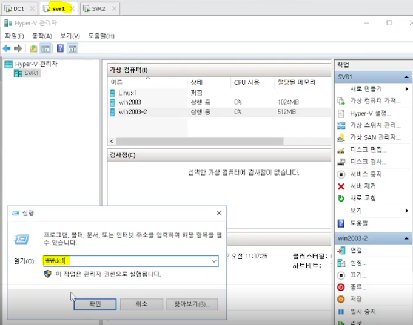The width and height of the screenshot is (413, 325).
Task: Open the 동작(A) menu
Action: (42, 36)
